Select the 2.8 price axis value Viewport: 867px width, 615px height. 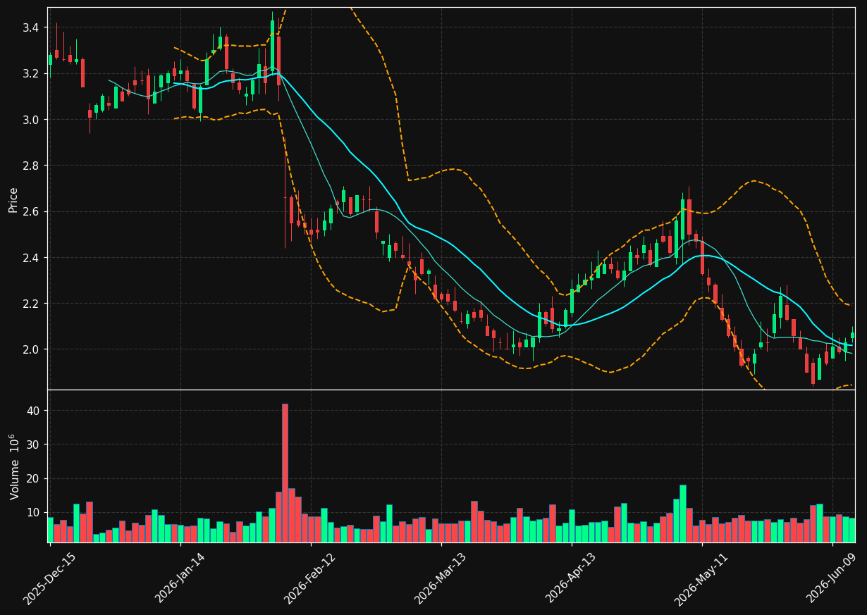coord(30,166)
